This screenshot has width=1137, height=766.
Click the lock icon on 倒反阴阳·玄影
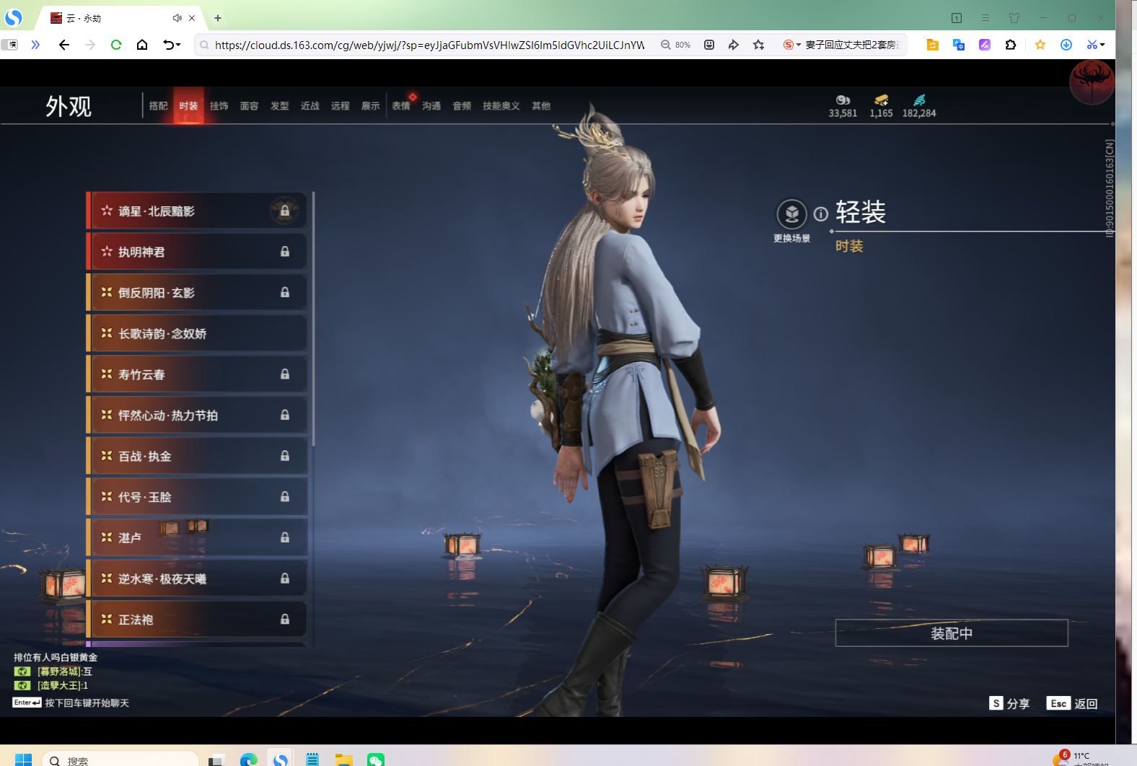[285, 292]
